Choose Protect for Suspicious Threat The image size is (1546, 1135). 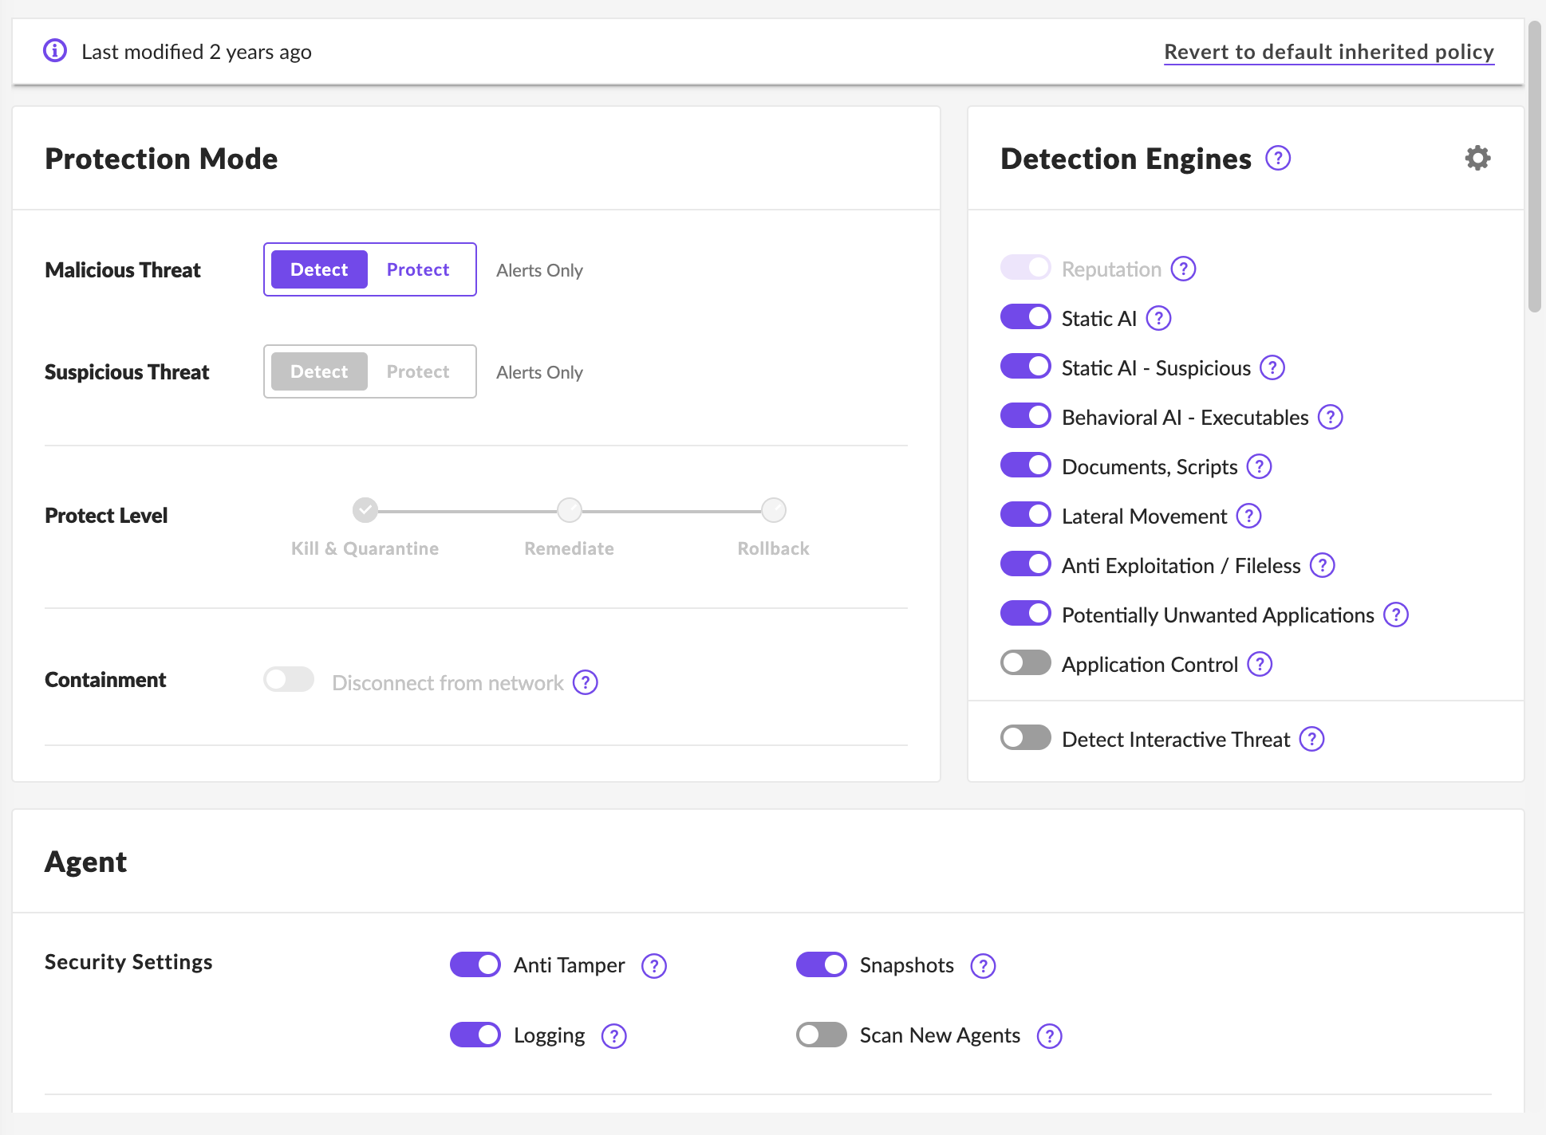click(x=418, y=371)
